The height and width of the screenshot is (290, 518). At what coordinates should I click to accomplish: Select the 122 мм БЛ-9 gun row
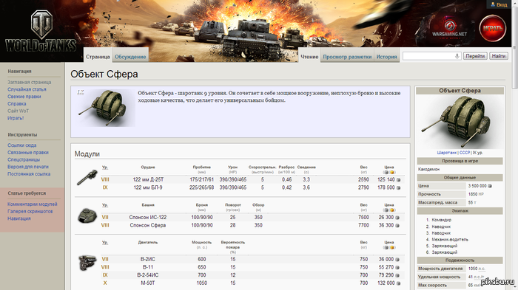[253, 187]
